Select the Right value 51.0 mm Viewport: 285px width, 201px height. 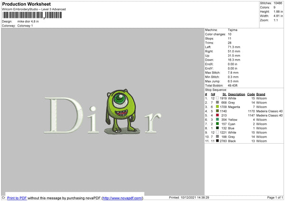234,51
